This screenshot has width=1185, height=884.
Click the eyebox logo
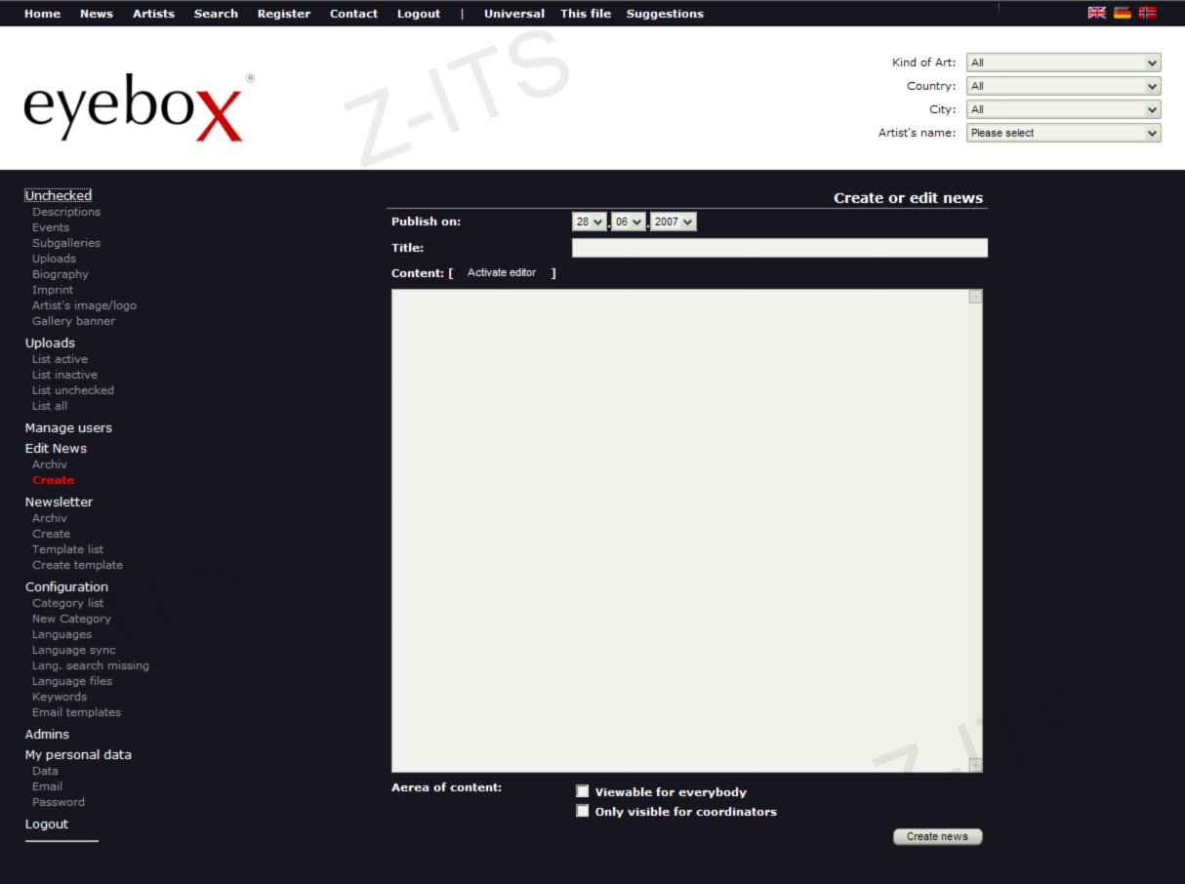(133, 107)
